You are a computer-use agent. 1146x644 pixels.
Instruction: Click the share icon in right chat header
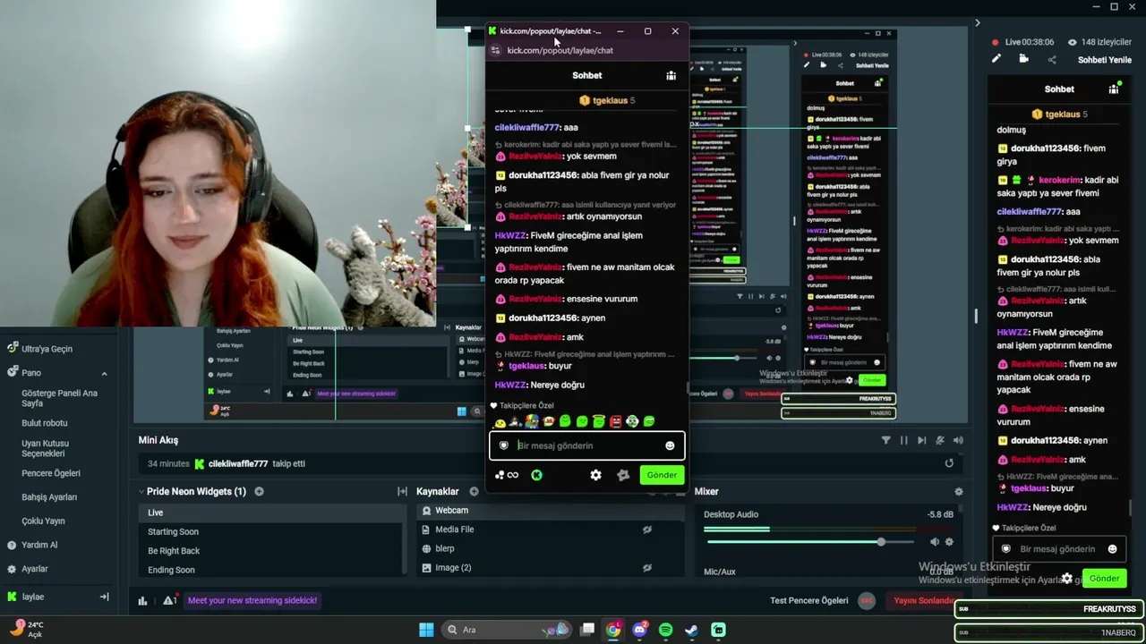1052,60
